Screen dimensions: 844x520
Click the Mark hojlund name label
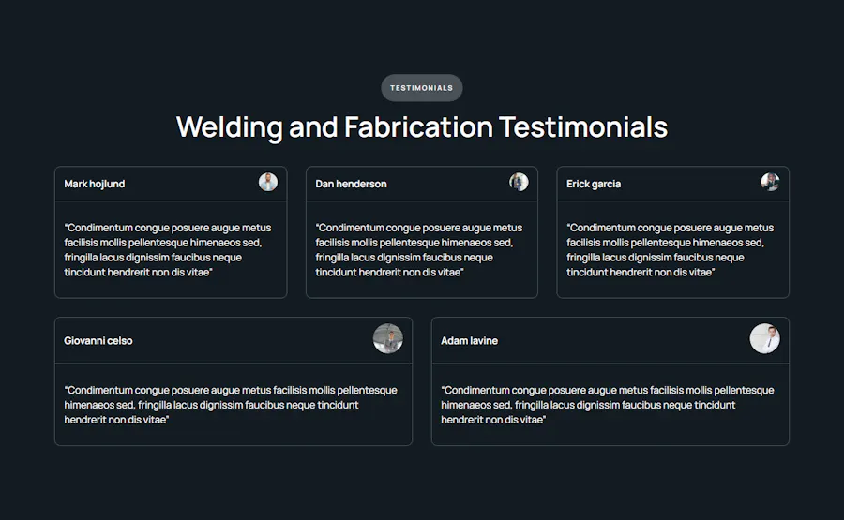(x=94, y=184)
